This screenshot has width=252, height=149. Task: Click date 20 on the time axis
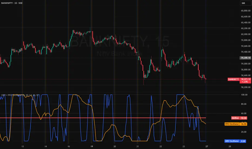point(115,146)
